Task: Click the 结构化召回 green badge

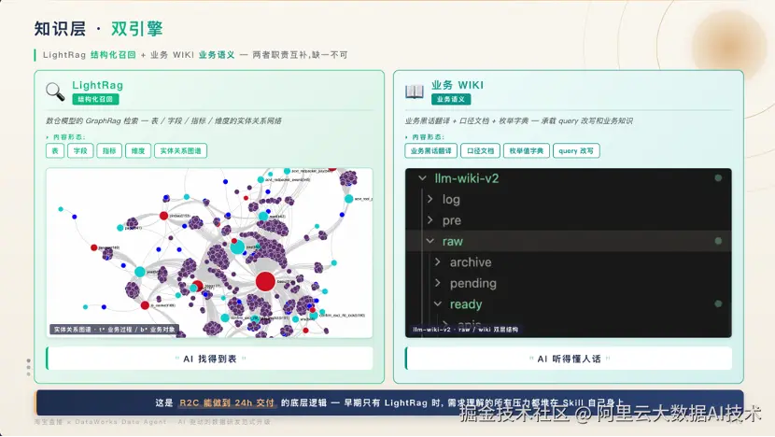Action: 95,99
